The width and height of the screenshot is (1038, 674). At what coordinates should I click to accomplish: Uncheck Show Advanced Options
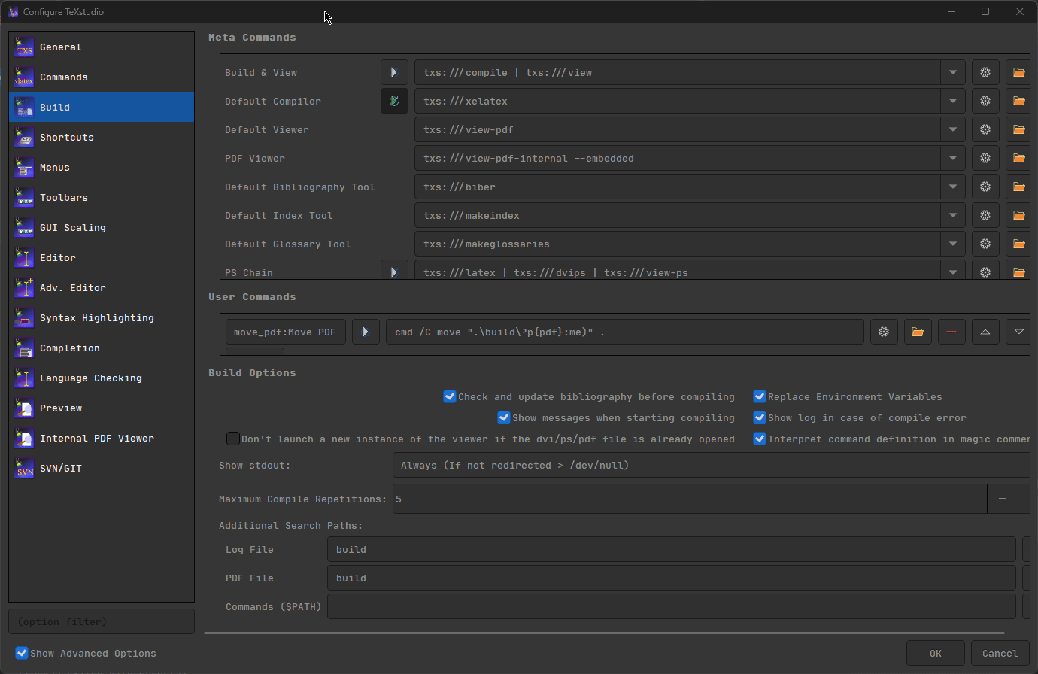(21, 653)
